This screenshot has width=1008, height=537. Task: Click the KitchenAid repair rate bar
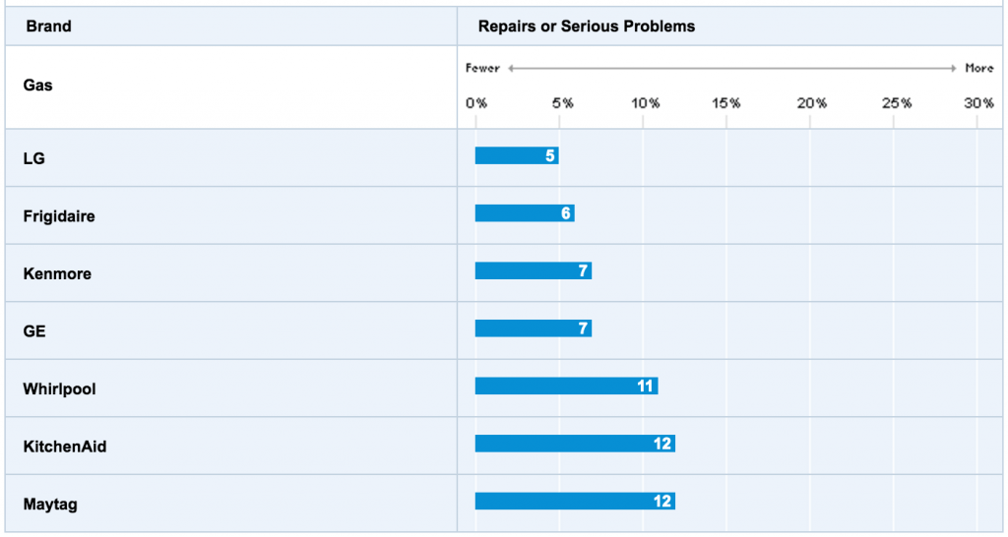(x=575, y=444)
